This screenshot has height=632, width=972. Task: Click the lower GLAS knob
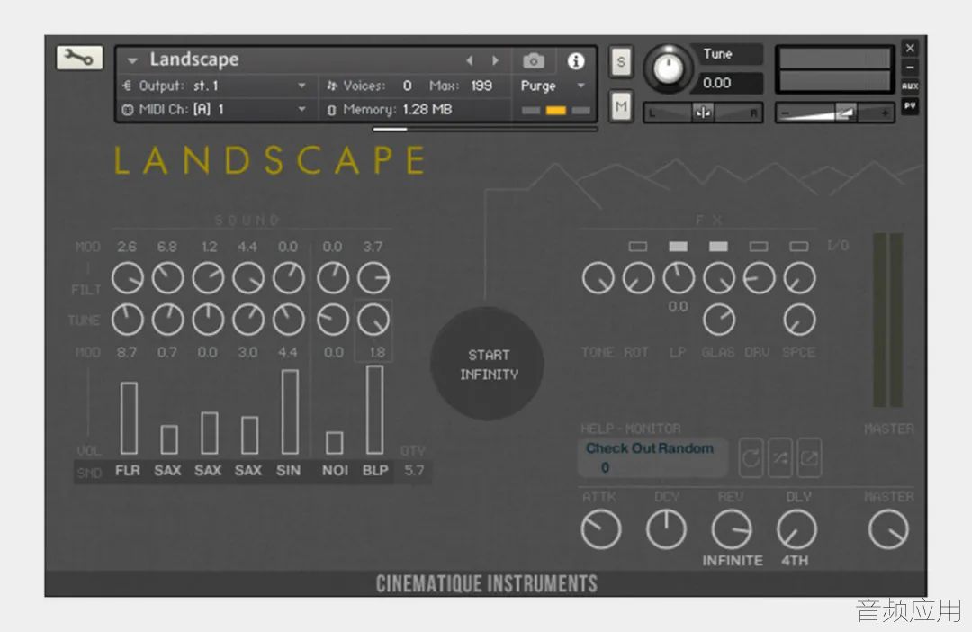point(719,320)
